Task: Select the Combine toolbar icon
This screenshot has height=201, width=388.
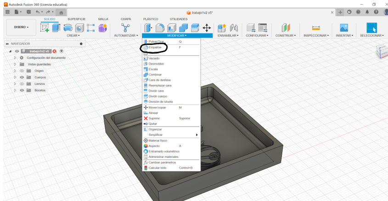Action: point(183,28)
